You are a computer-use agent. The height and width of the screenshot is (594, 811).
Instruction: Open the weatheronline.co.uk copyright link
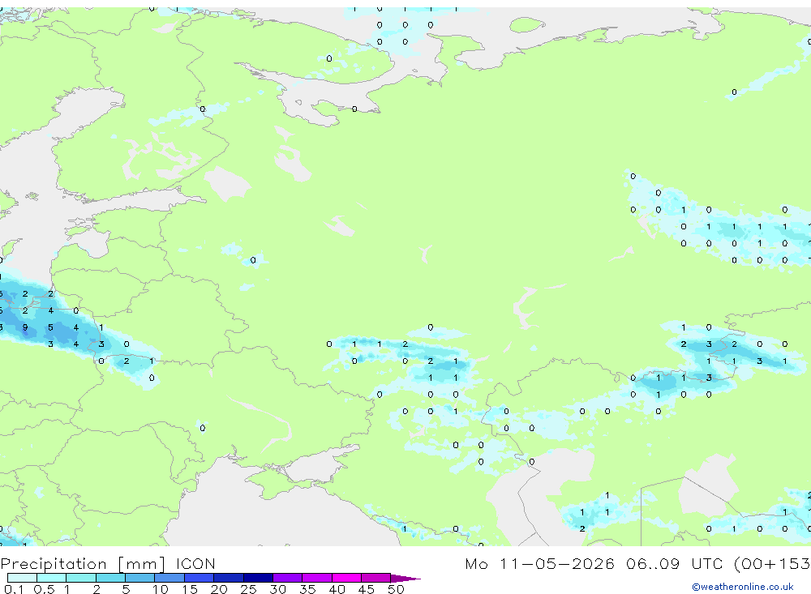coord(743,587)
